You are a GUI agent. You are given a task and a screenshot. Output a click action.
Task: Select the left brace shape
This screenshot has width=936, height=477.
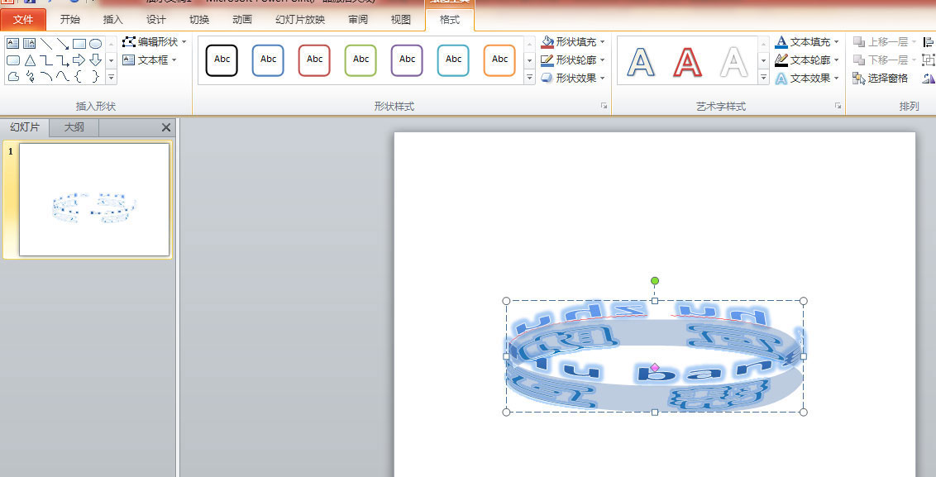(79, 77)
